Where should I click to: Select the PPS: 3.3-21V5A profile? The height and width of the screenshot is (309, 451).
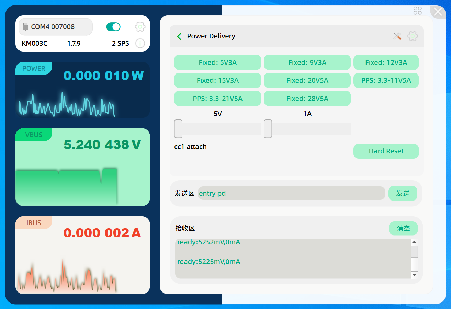coord(217,98)
